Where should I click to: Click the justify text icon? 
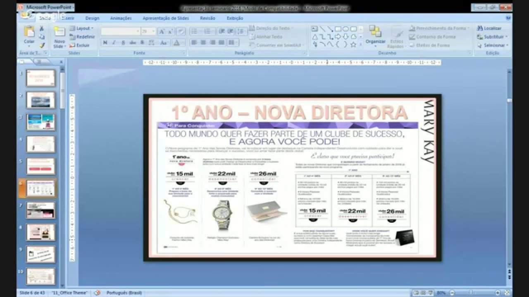tap(221, 43)
